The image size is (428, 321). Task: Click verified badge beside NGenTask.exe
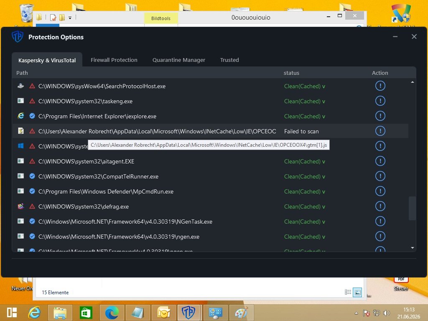(x=32, y=221)
